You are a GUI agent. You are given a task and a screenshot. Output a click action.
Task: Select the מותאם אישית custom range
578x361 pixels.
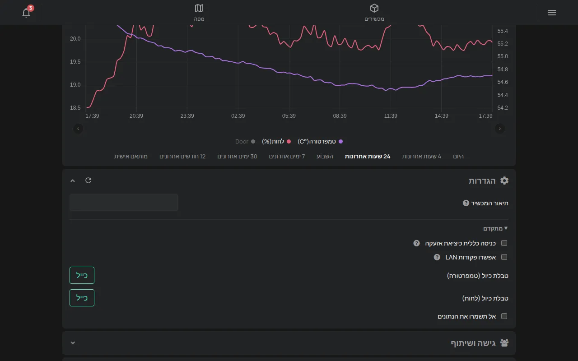coord(131,156)
